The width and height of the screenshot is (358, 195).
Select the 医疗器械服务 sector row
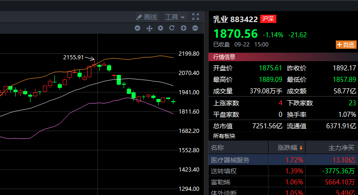[283, 160]
